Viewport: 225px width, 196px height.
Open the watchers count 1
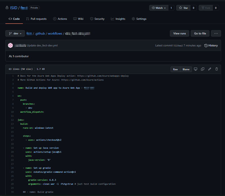coord(171,8)
